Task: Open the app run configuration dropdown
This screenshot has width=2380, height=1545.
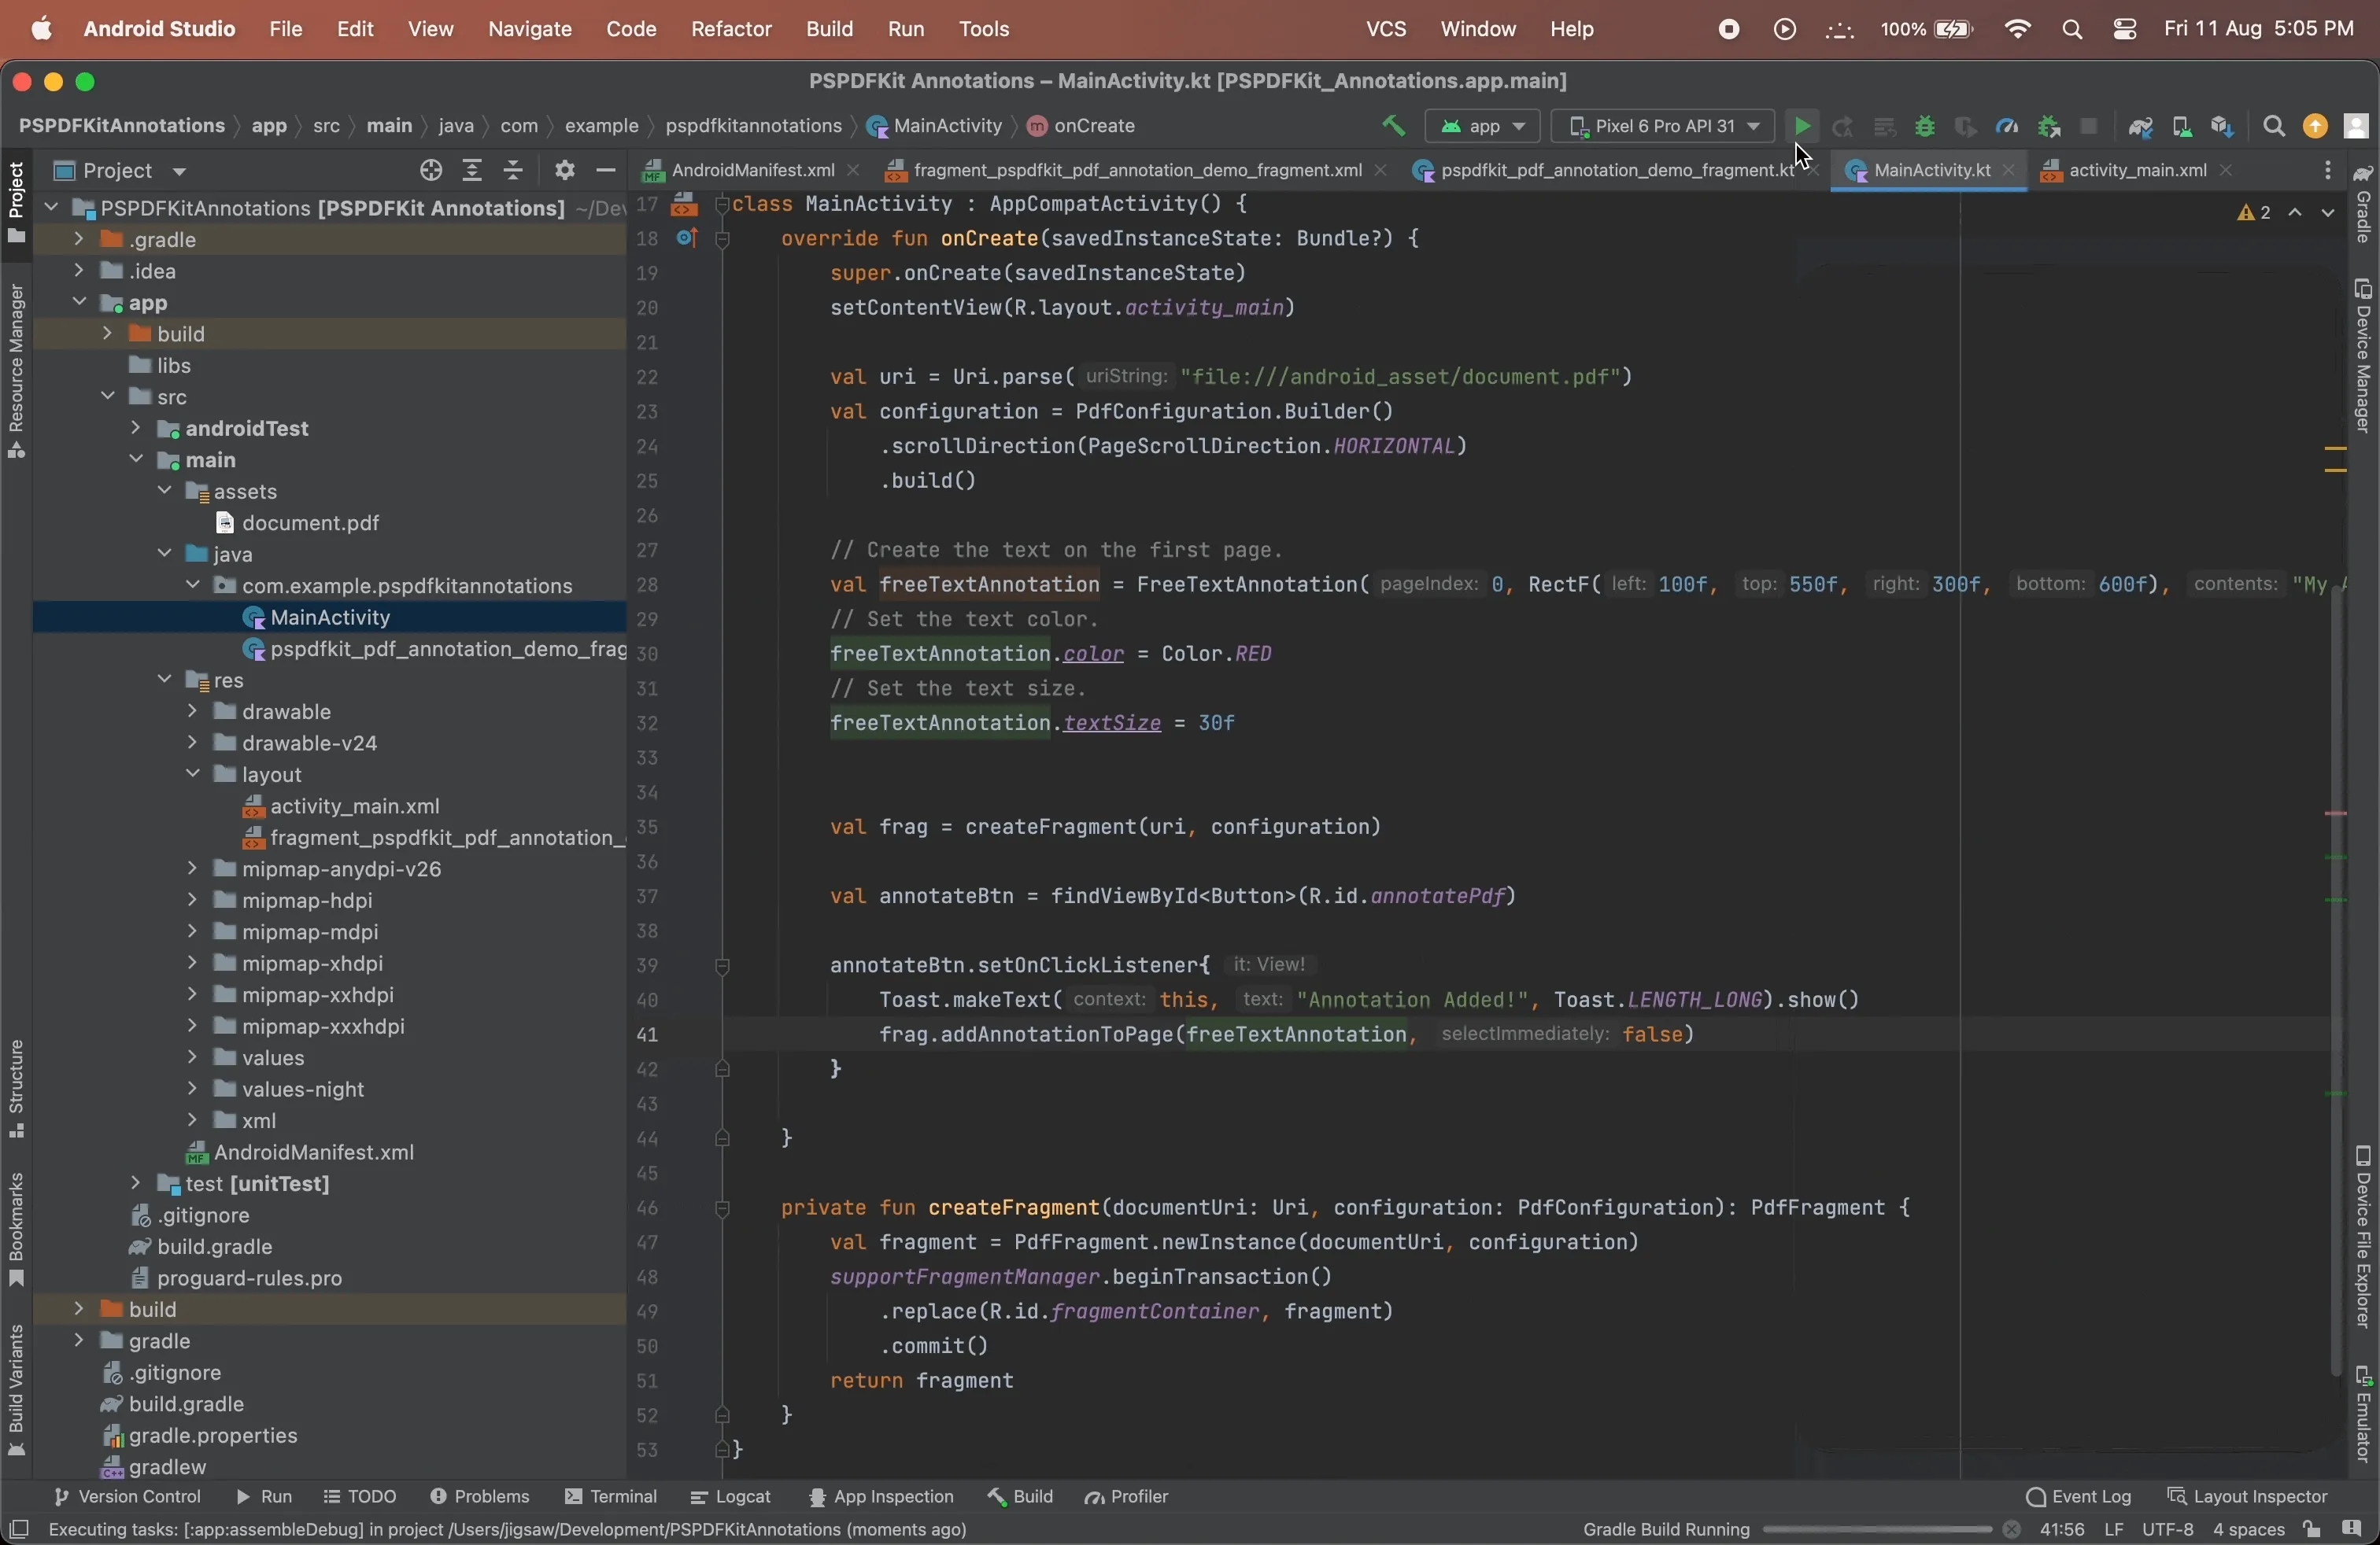Action: (1483, 127)
